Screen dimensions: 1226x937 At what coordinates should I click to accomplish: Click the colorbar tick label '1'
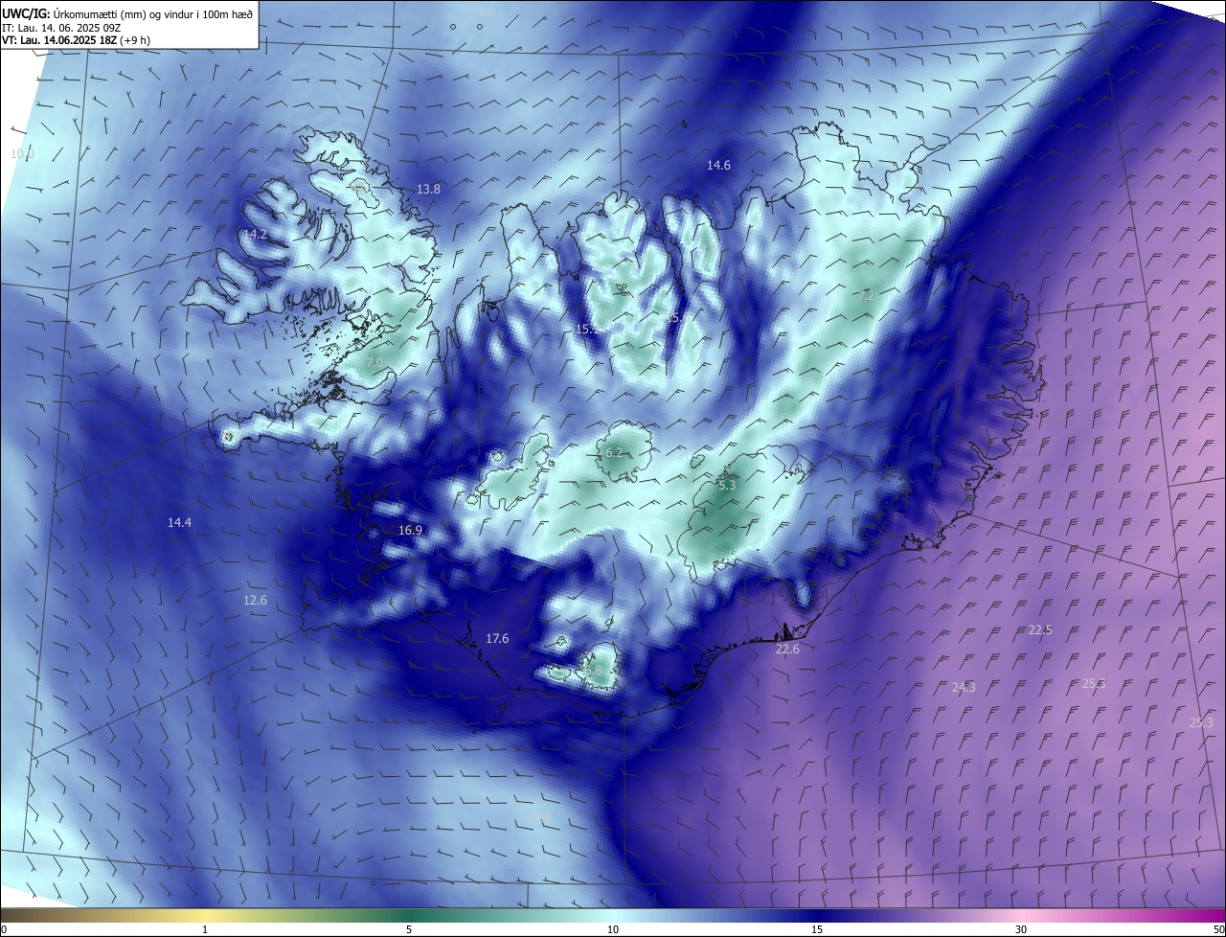[205, 930]
